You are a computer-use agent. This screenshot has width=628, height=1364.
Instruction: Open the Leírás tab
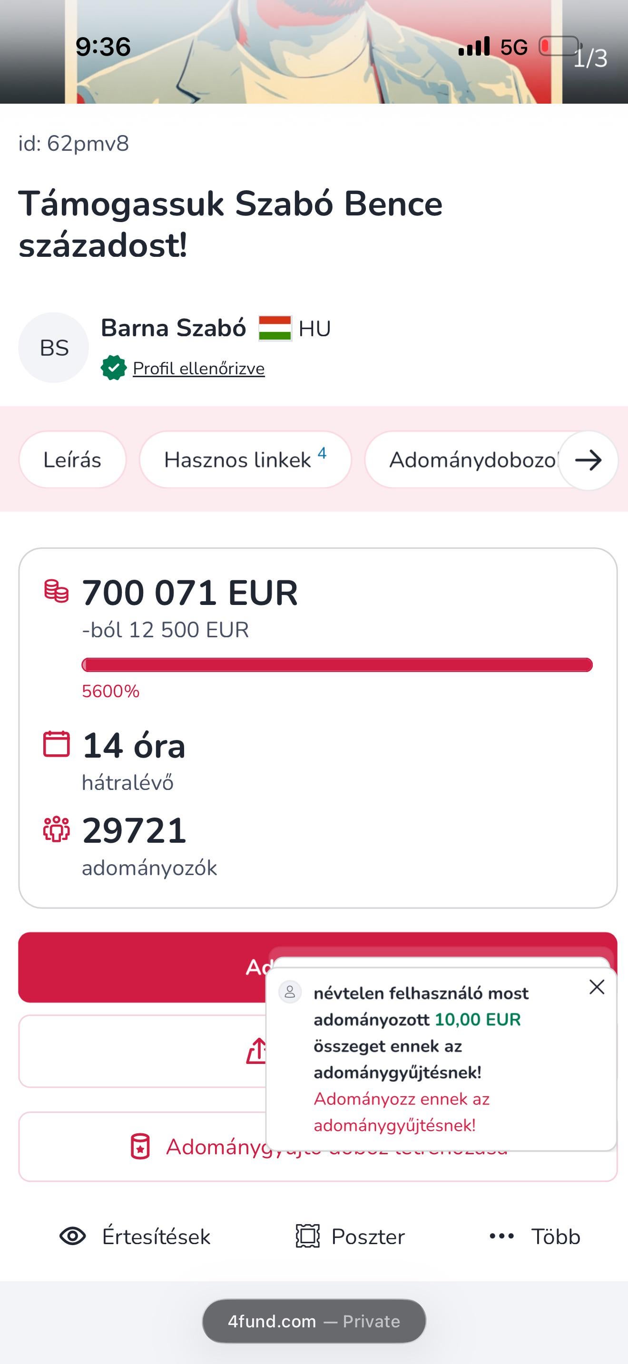click(x=72, y=459)
